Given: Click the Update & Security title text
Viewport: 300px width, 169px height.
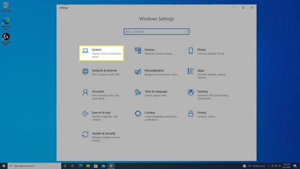Looking at the screenshot, I should click(x=103, y=133).
